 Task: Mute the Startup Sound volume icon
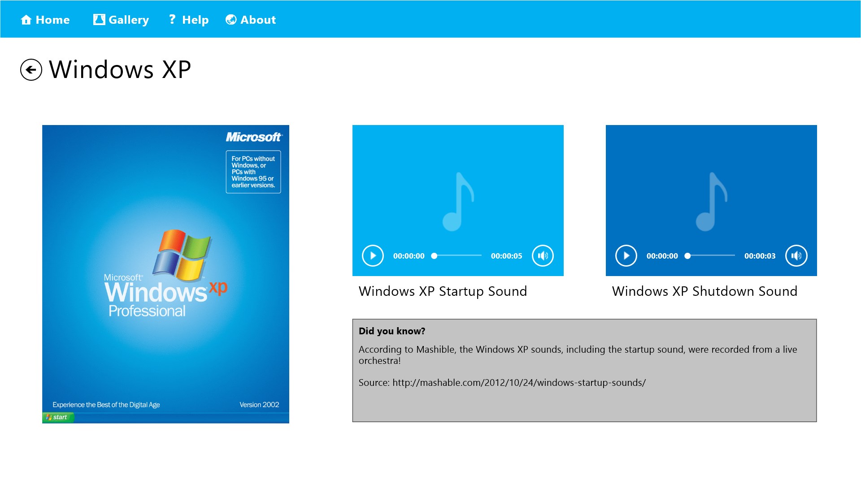(543, 256)
